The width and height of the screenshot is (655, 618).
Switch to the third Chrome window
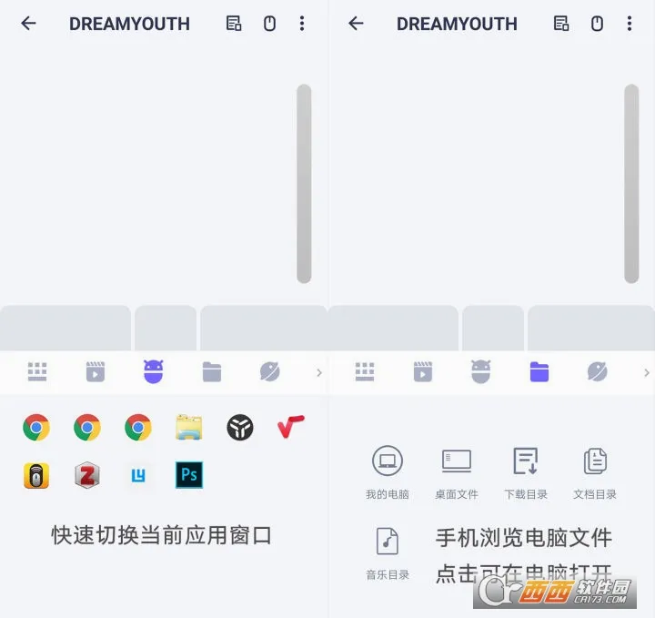click(x=138, y=428)
